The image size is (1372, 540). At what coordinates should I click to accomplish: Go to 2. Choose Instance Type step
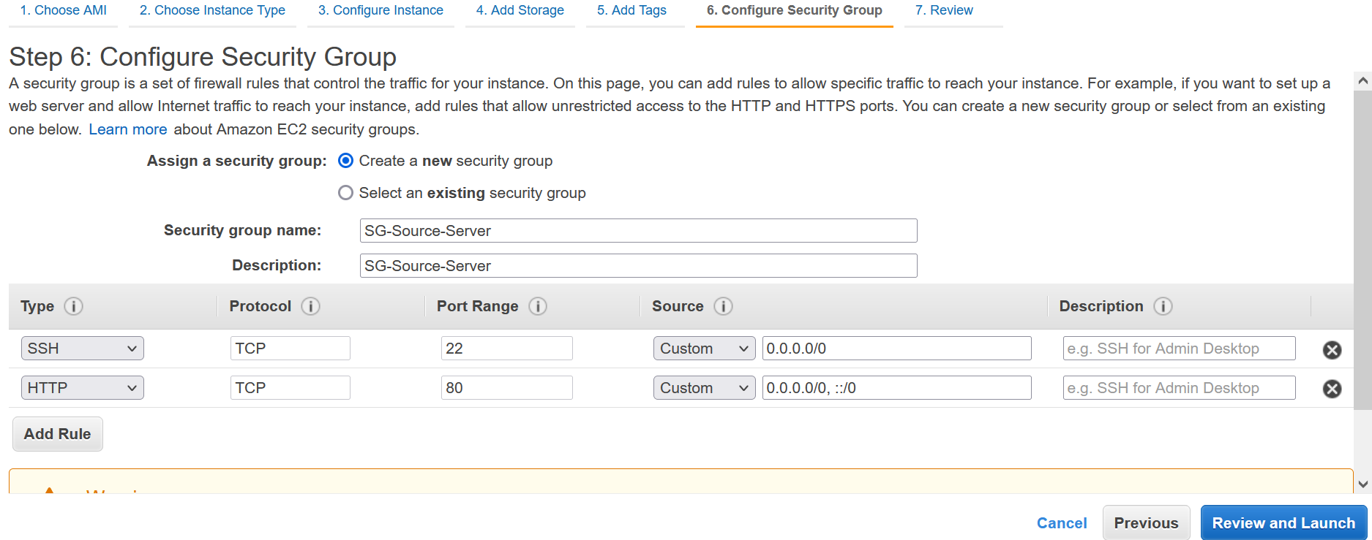click(x=212, y=10)
